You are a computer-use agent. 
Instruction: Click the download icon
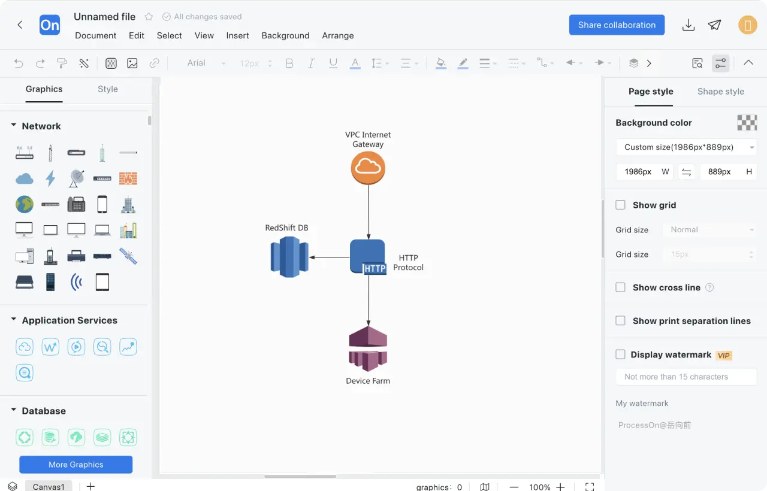pyautogui.click(x=689, y=25)
